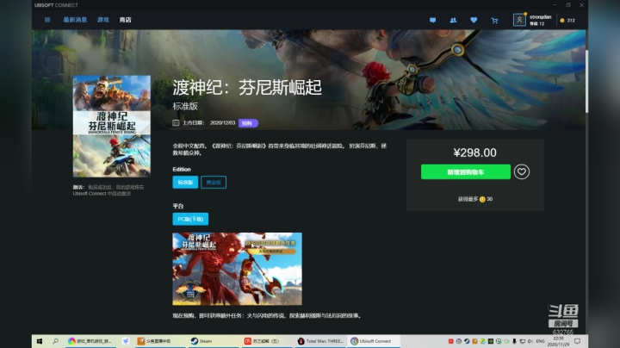Switch to Total War: THREE taskbar window
The height and width of the screenshot is (348, 620).
(x=320, y=341)
